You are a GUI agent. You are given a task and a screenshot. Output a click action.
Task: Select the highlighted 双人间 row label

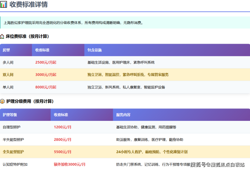[x=8, y=75]
